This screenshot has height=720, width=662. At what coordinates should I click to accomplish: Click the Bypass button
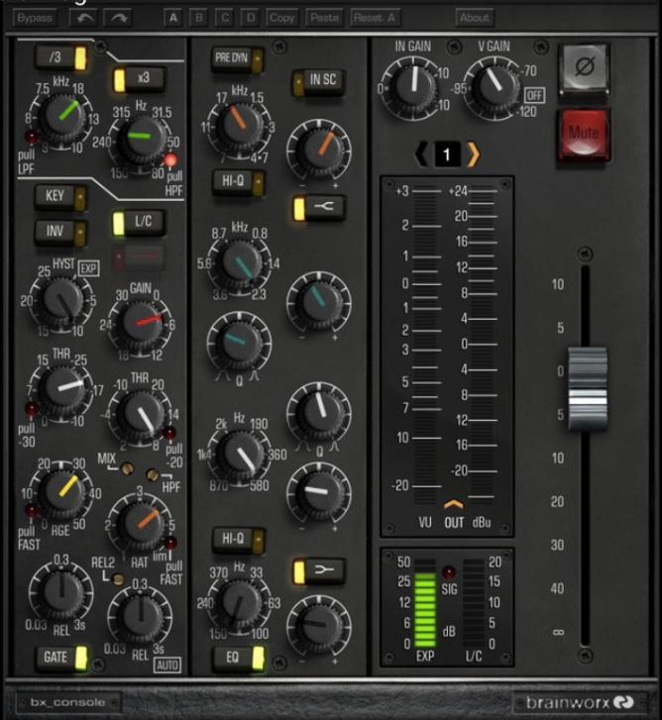click(x=34, y=18)
